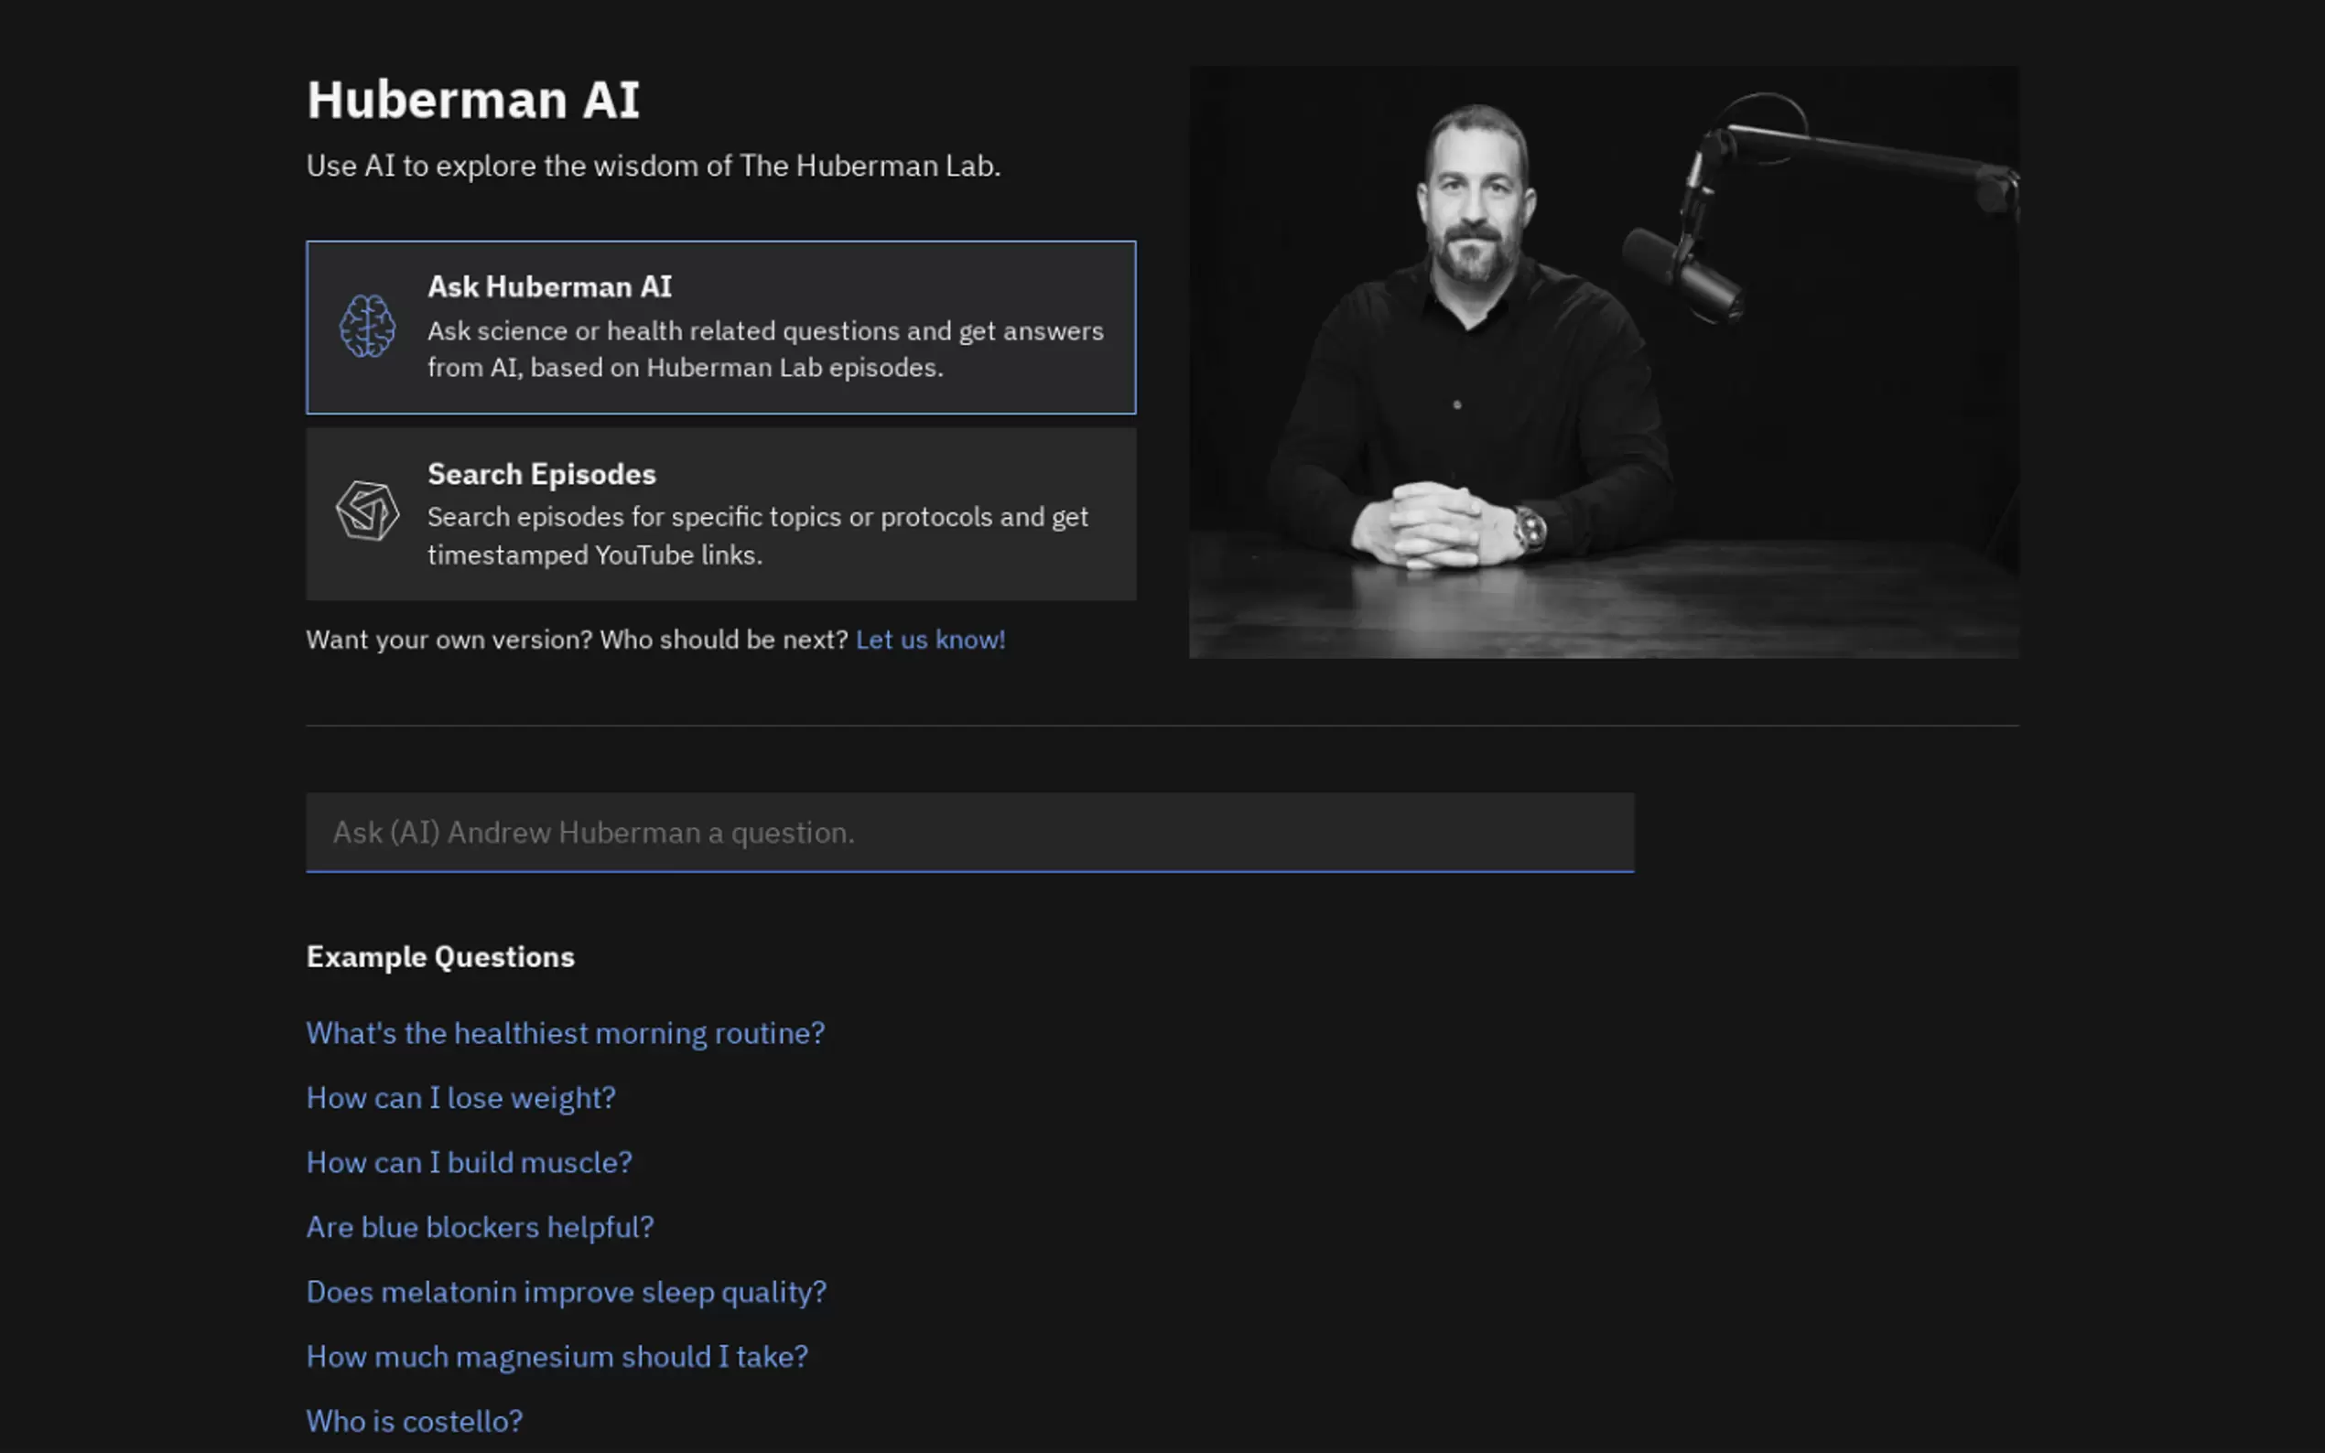Image resolution: width=2325 pixels, height=1453 pixels.
Task: Open the "Are blue blockers helpful?" question
Action: (480, 1227)
